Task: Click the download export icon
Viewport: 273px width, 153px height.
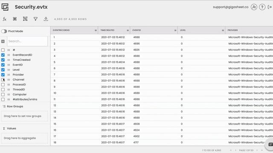Action: point(46,19)
